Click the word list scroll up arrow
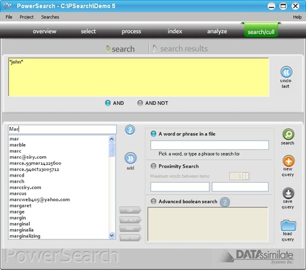Viewport: 306px width, 270px height. pos(112,139)
